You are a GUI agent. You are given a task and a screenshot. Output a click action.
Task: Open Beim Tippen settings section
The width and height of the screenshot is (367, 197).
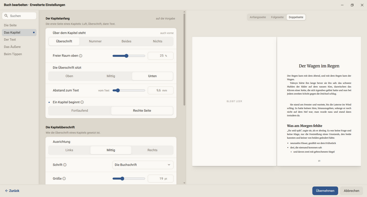point(19,54)
